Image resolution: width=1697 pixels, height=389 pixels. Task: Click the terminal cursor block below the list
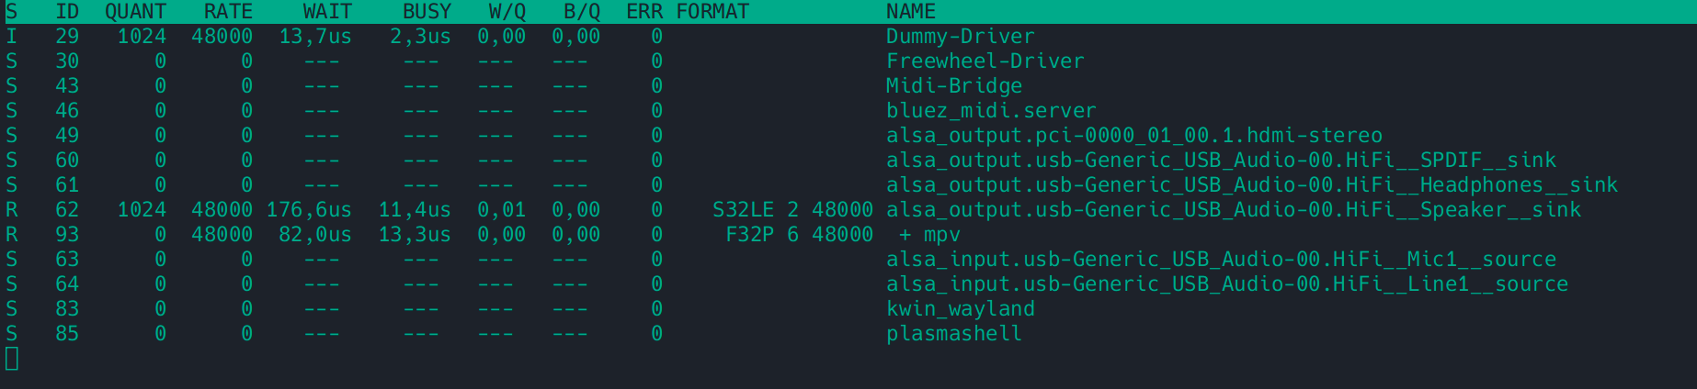pos(12,359)
